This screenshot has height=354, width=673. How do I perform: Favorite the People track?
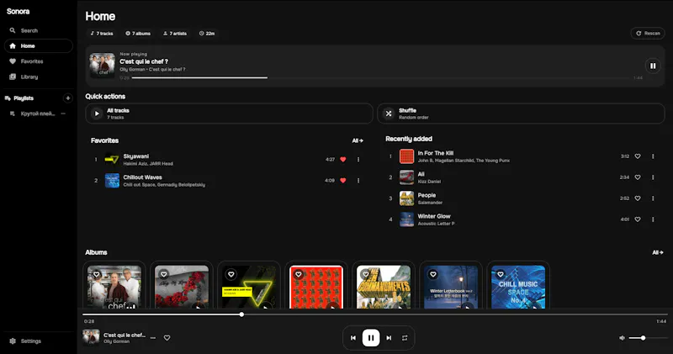point(638,198)
